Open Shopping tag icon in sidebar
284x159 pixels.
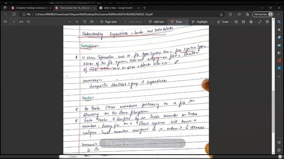279,37
